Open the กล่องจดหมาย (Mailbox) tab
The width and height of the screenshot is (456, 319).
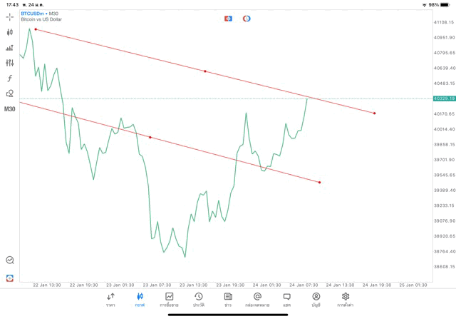tap(257, 299)
